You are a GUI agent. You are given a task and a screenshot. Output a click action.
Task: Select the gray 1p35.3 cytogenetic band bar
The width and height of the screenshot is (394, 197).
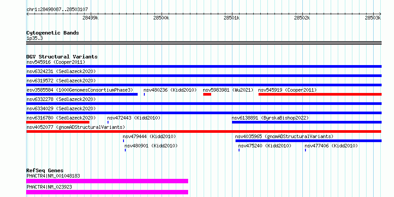(204, 43)
